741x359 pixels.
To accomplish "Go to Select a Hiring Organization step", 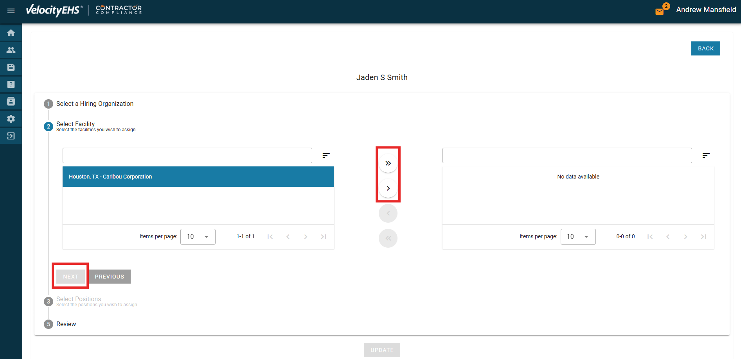I will point(95,104).
